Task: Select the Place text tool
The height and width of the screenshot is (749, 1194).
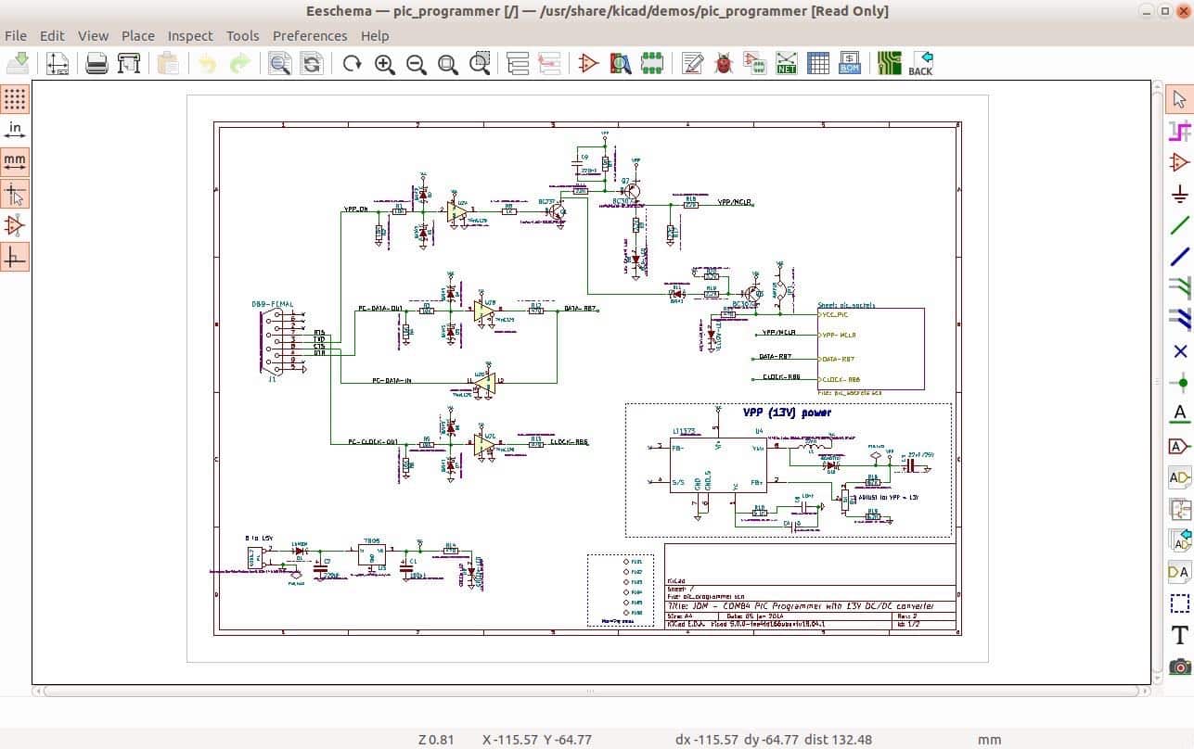Action: point(1179,635)
